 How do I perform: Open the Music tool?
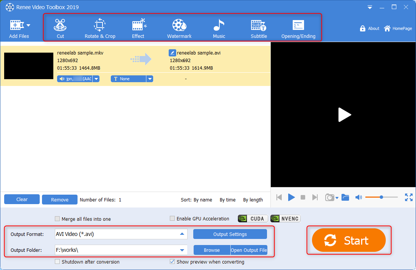point(219,27)
